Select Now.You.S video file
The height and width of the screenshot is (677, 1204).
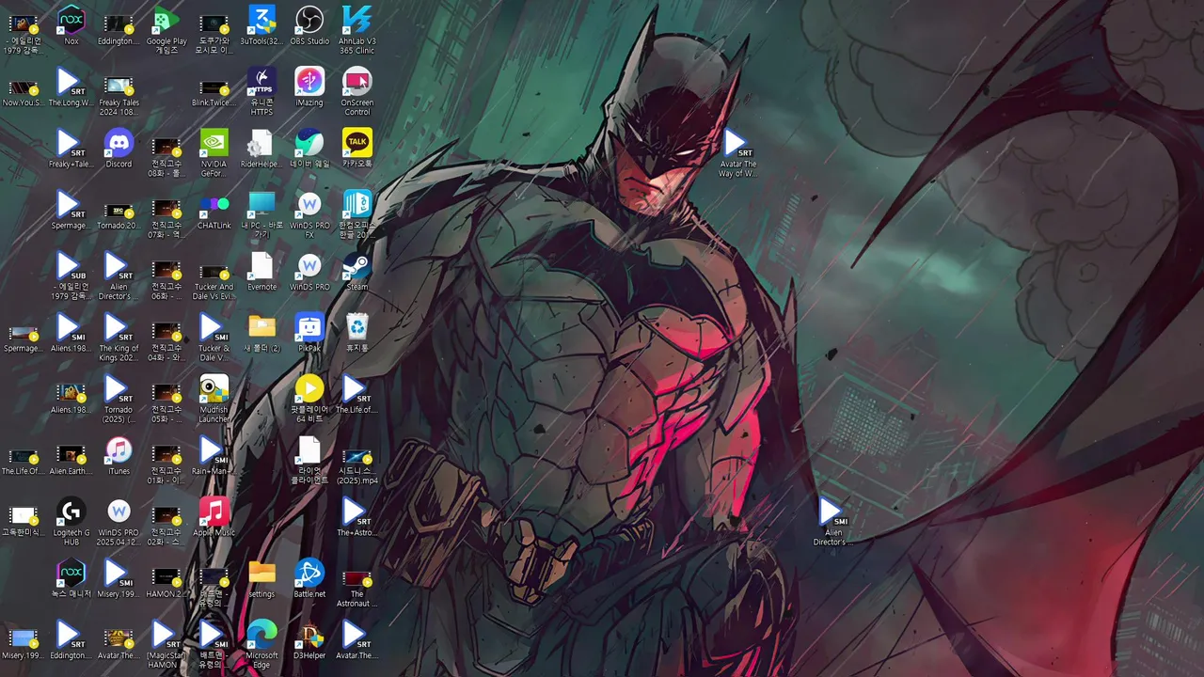(x=24, y=87)
